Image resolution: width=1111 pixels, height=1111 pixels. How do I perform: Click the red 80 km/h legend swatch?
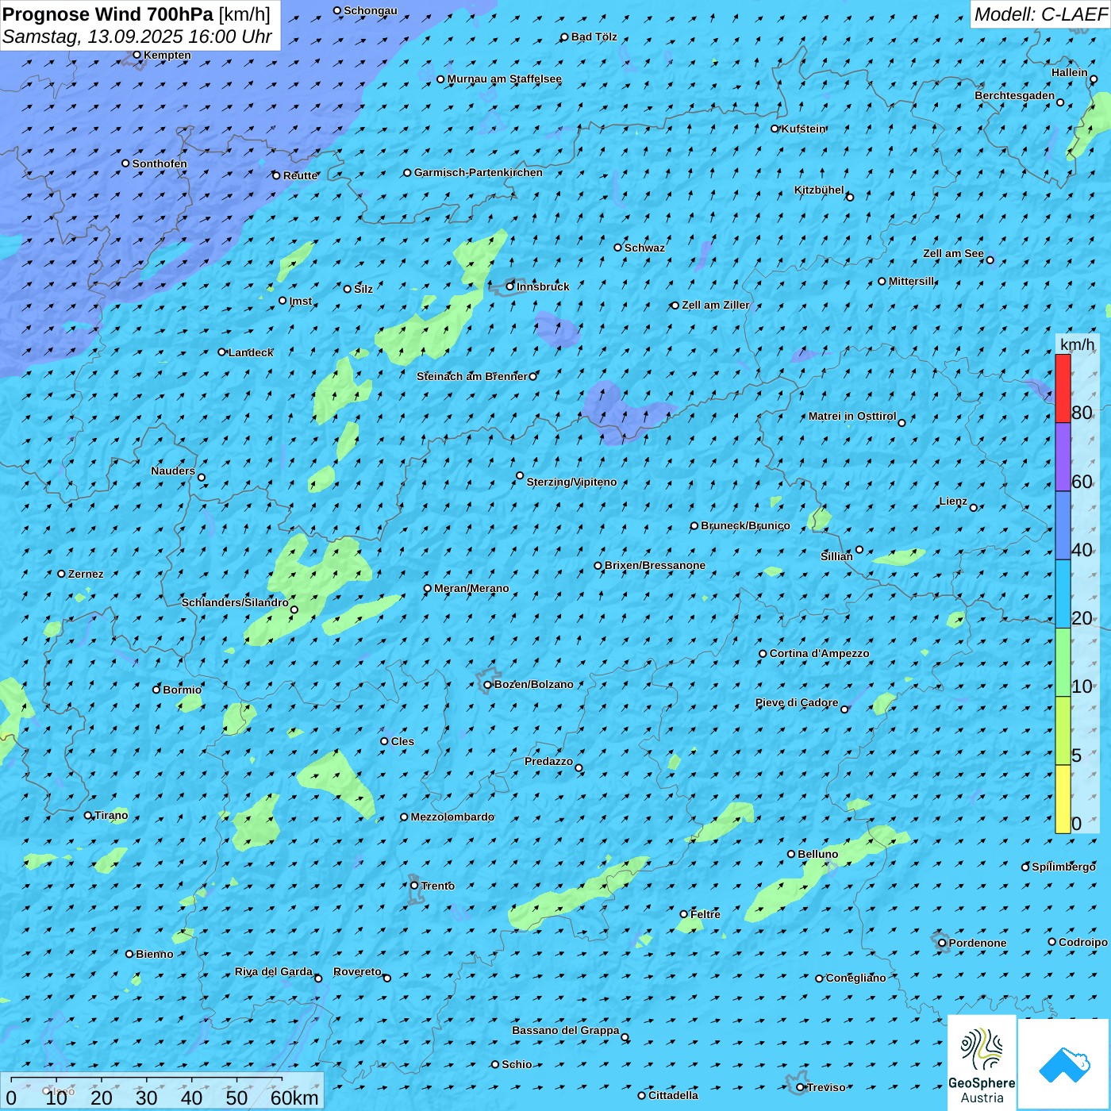(1063, 388)
